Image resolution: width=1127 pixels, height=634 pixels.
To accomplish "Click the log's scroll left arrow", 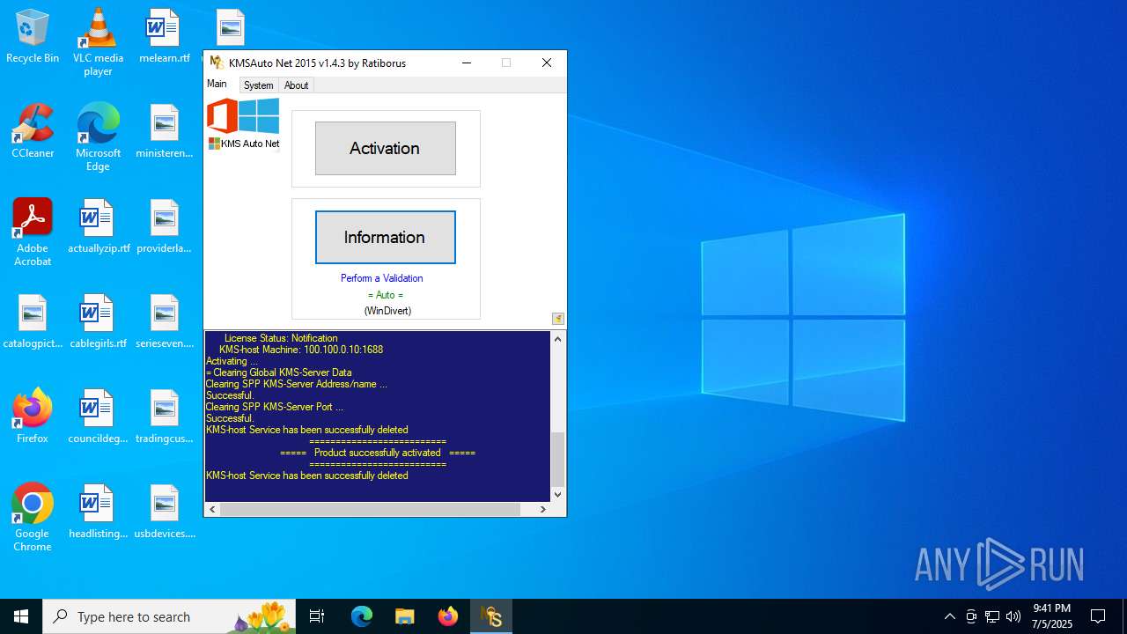I will pos(212,509).
